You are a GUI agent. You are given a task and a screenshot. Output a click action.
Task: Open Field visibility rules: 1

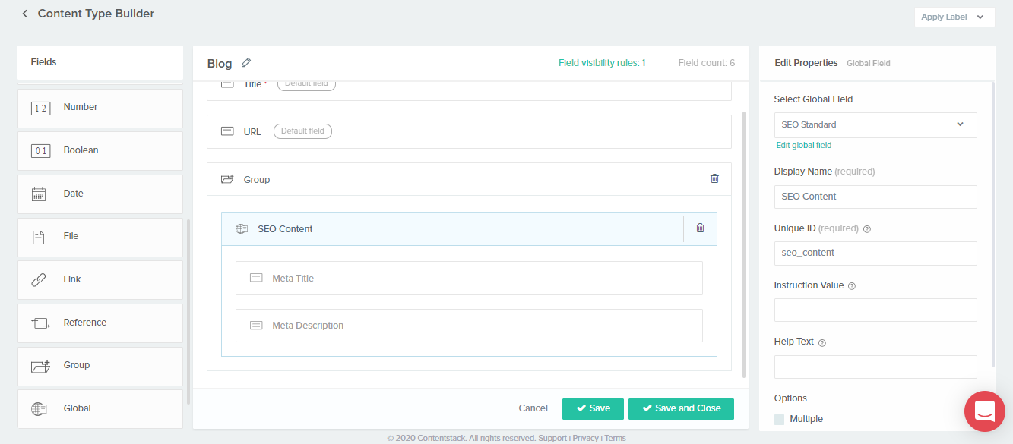(x=602, y=63)
